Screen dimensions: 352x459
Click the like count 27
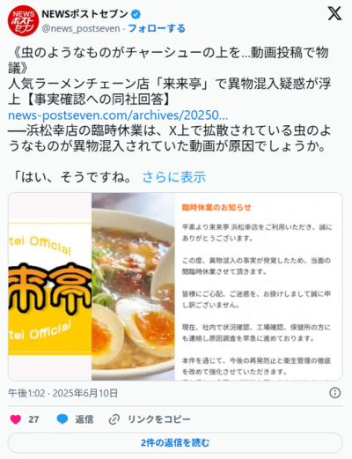[33, 419]
